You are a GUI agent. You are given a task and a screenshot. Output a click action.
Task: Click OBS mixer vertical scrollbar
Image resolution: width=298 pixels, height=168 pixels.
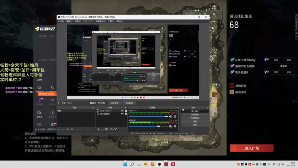(179, 120)
